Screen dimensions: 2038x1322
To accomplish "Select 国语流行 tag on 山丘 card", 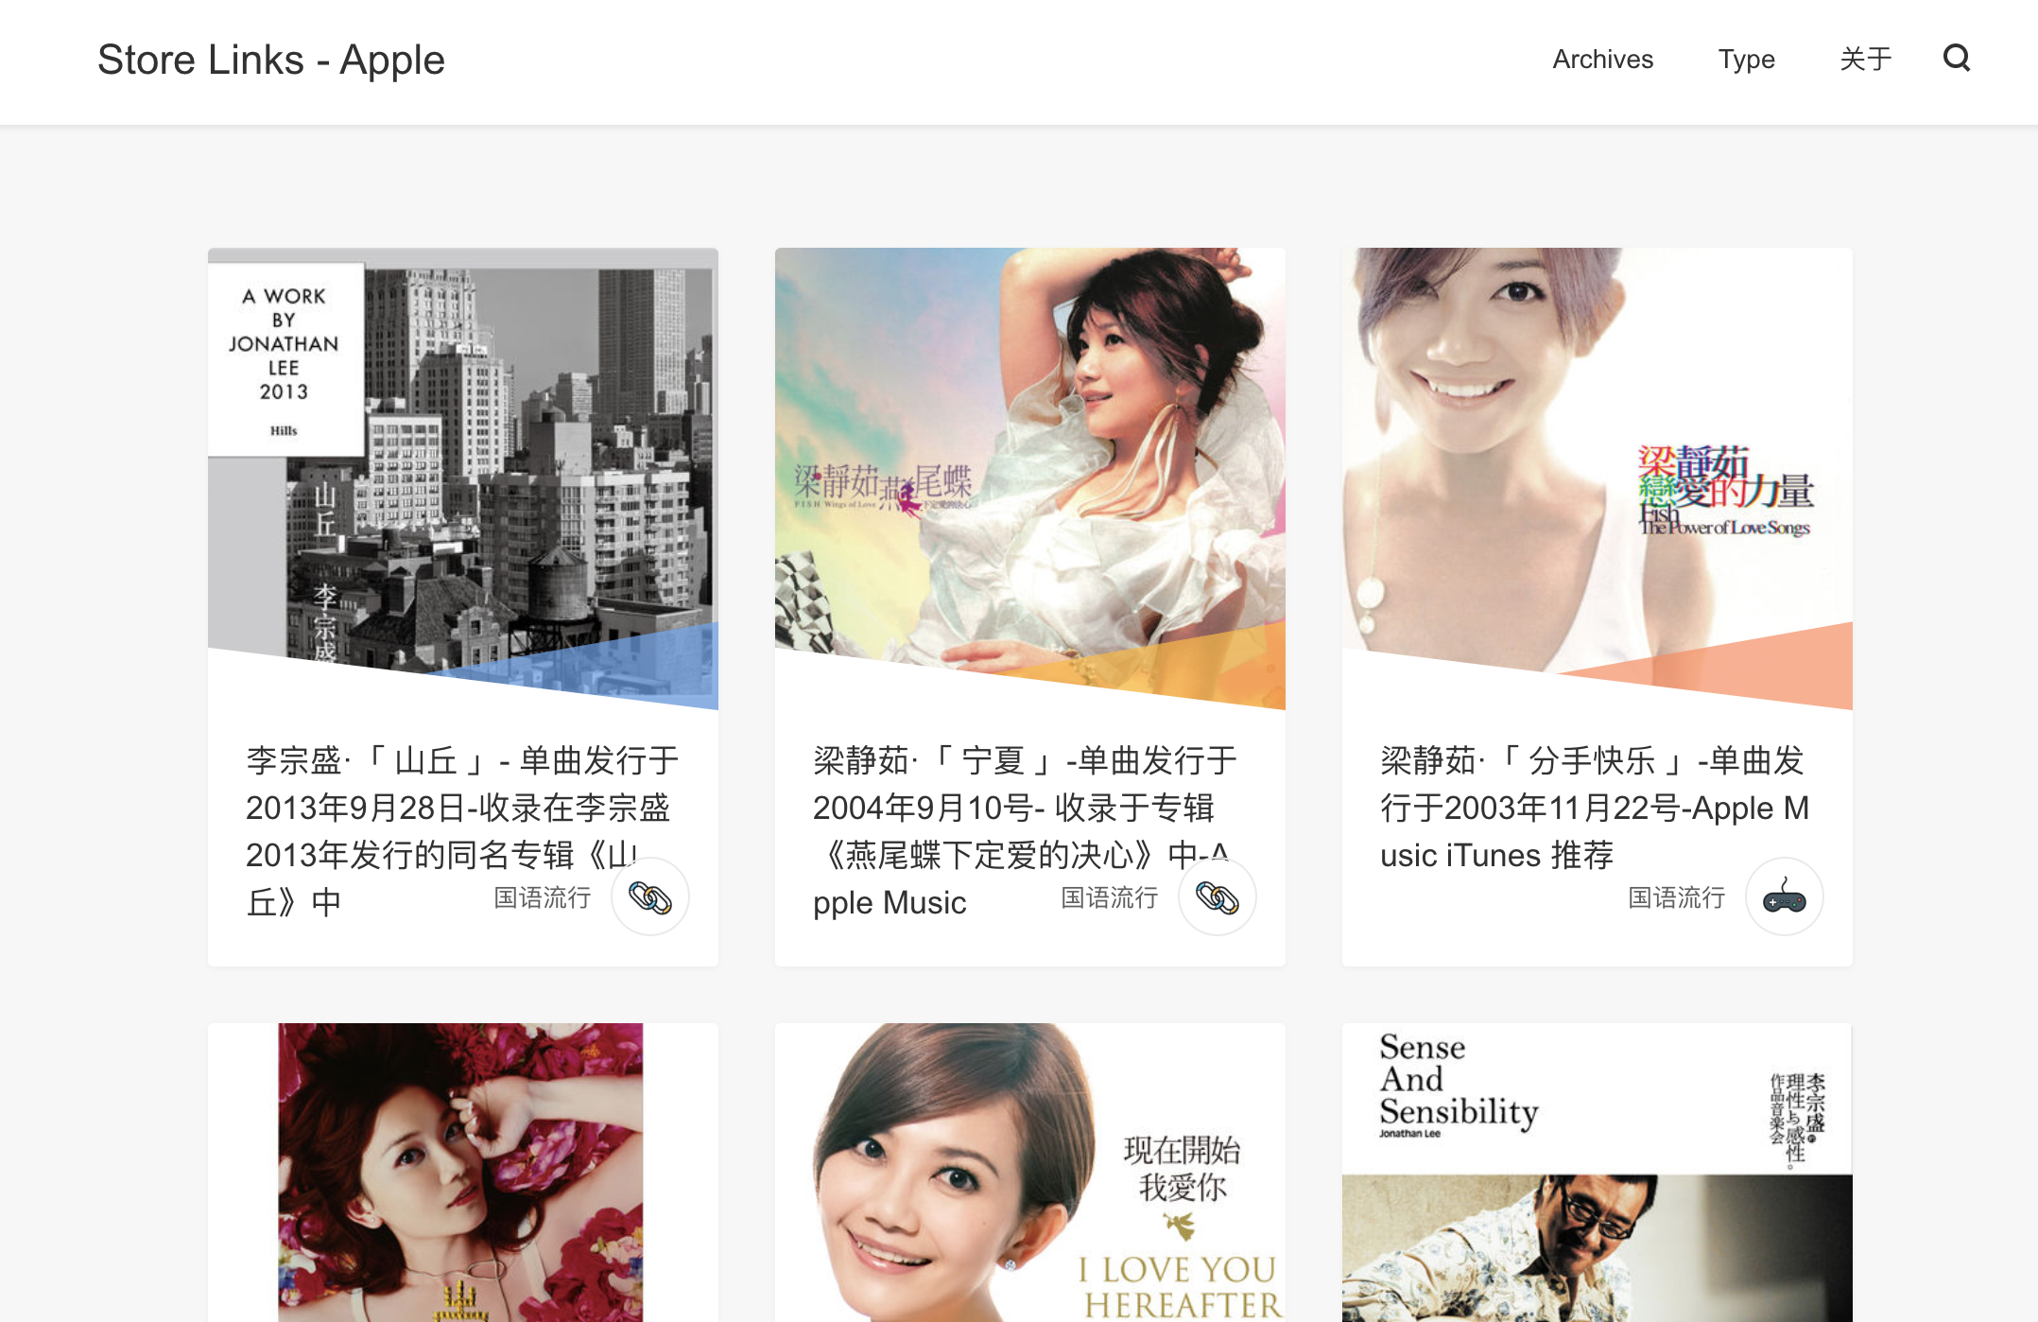I will 543,897.
